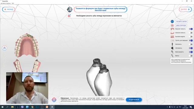Click the screws (Винты) icon

(172, 56)
